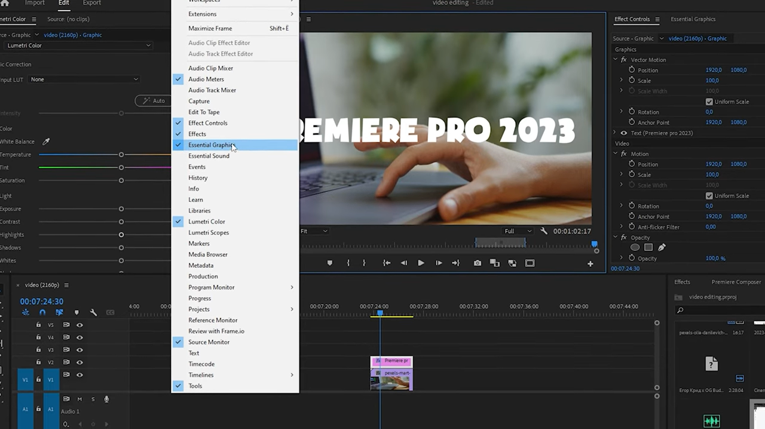Open the Full playback resolution dropdown
This screenshot has height=429, width=765.
point(518,231)
